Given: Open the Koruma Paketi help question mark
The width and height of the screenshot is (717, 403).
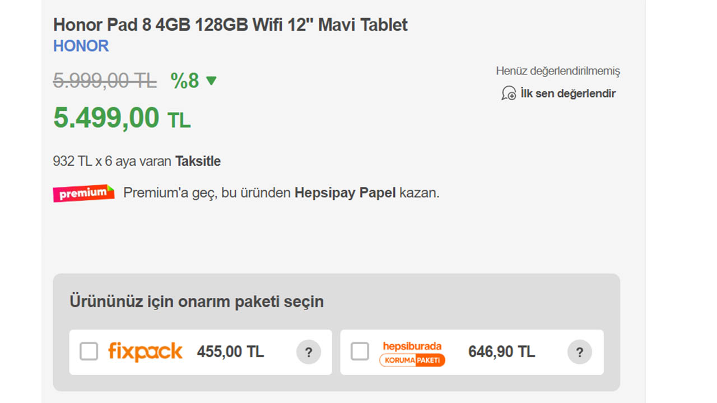Looking at the screenshot, I should tap(579, 352).
